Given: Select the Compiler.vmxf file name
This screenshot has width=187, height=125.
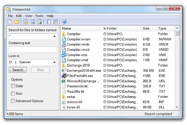Looking at the screenshot, I should 78,60.
